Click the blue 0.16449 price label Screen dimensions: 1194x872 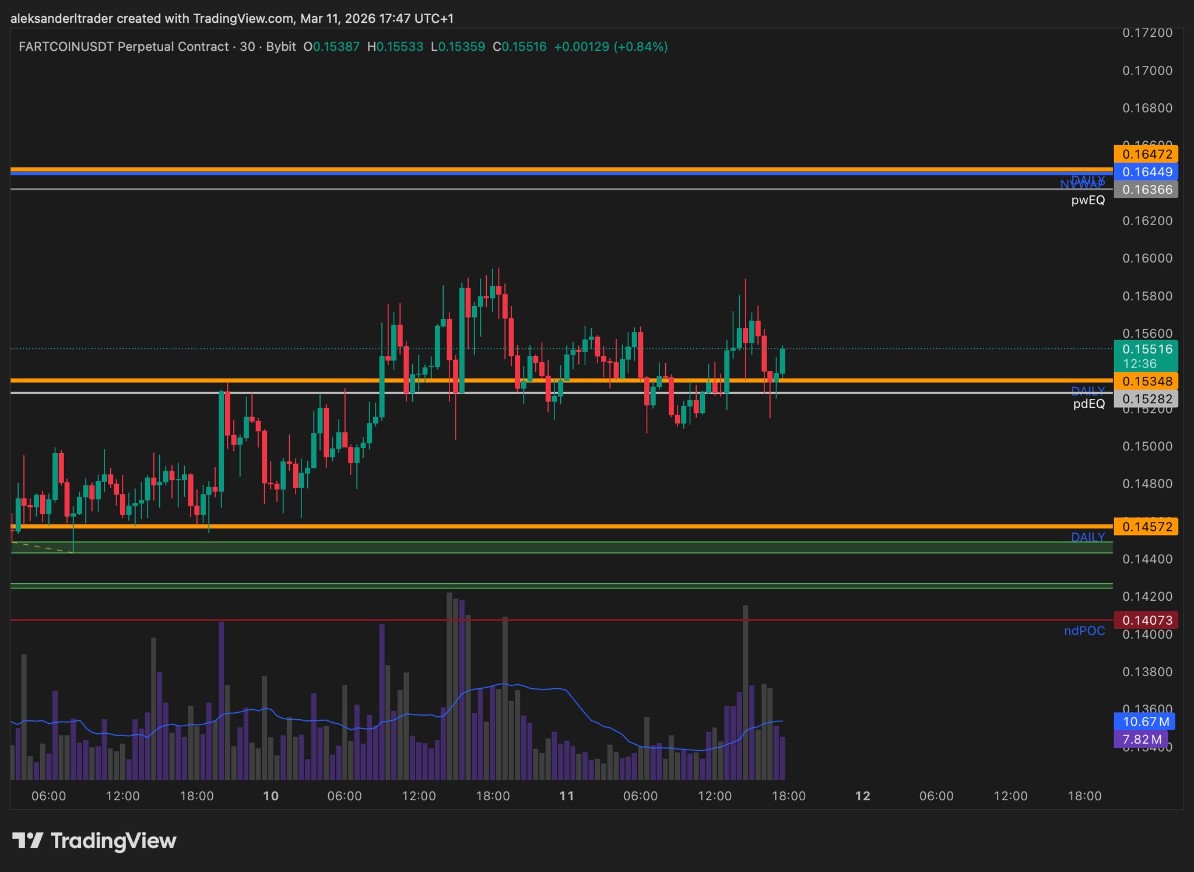pyautogui.click(x=1146, y=171)
